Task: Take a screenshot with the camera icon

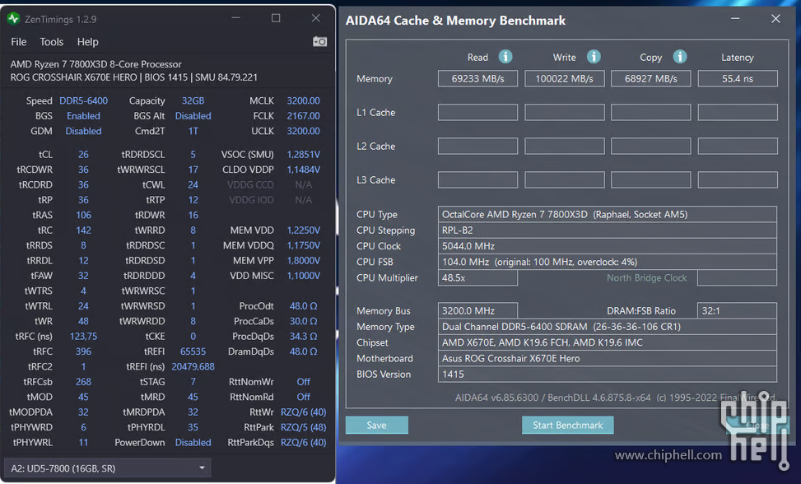Action: click(x=319, y=41)
